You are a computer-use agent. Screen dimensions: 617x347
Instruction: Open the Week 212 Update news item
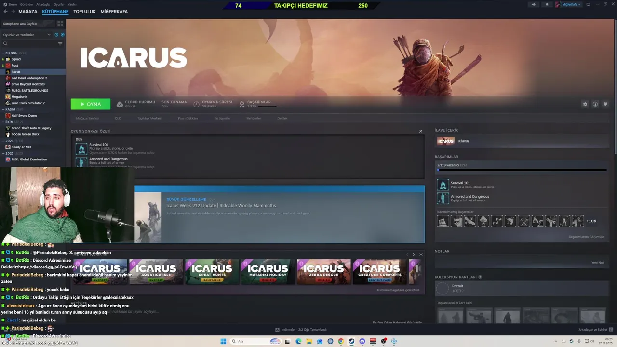(x=280, y=214)
